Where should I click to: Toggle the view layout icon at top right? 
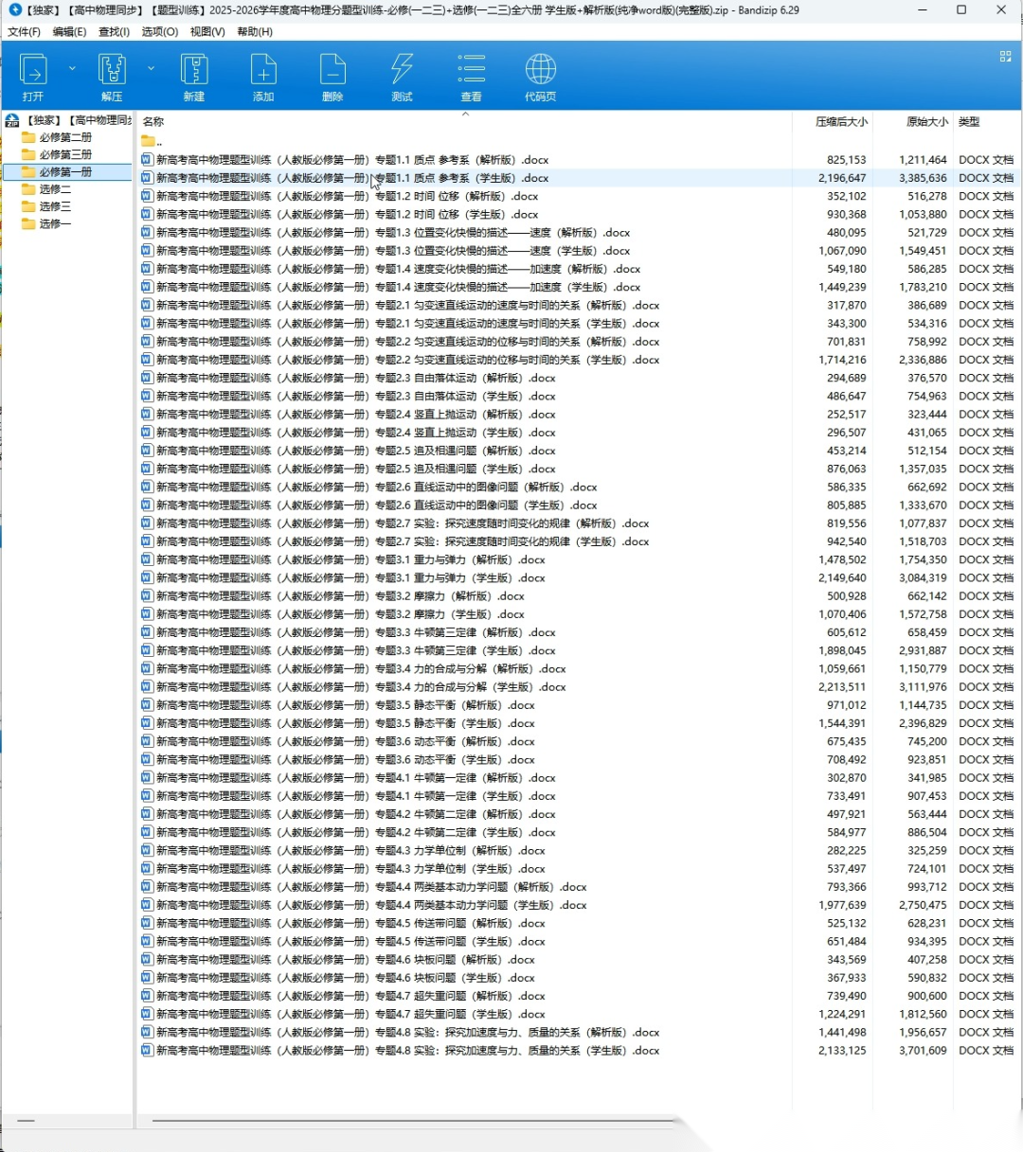click(x=1005, y=57)
